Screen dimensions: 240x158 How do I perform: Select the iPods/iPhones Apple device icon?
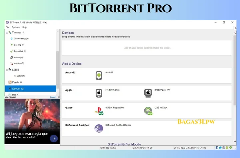click(x=99, y=93)
